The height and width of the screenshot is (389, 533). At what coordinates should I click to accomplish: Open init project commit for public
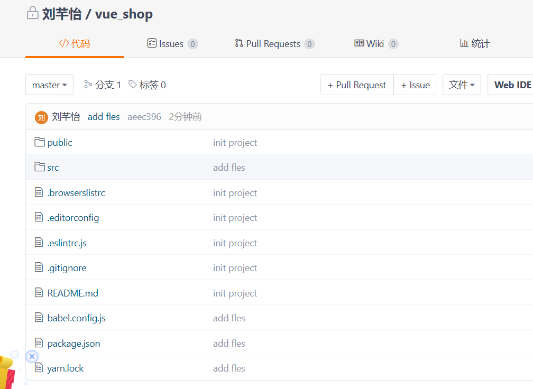pyautogui.click(x=235, y=142)
